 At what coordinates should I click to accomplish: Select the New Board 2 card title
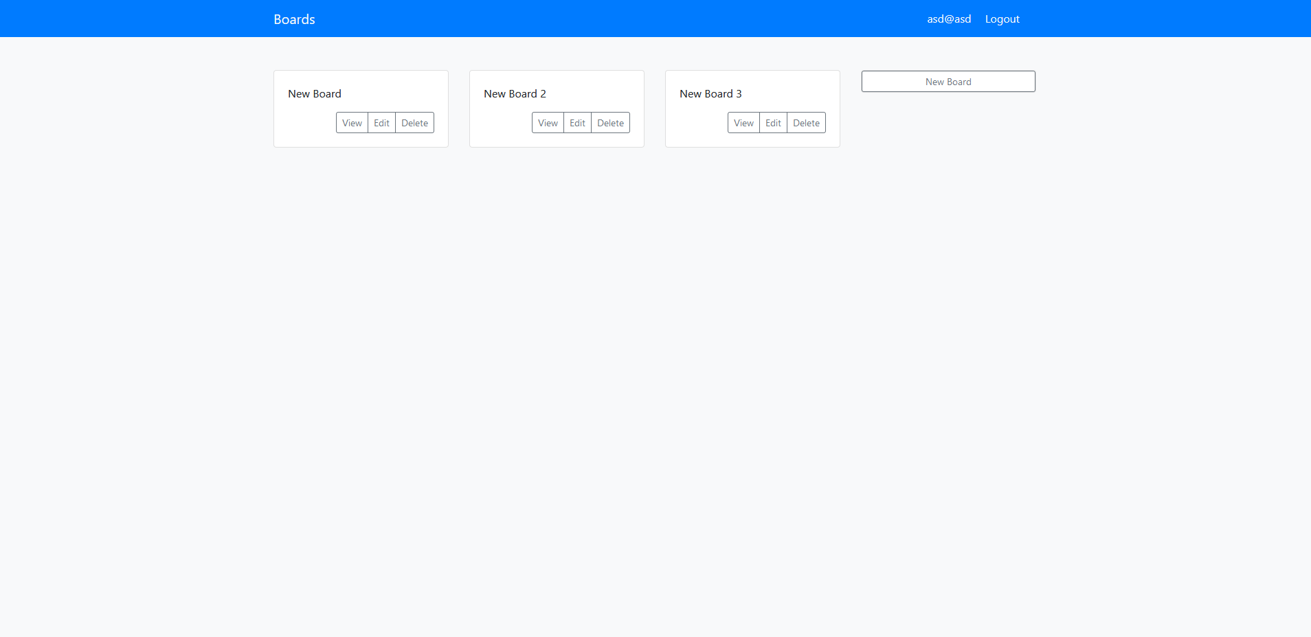[x=515, y=93]
